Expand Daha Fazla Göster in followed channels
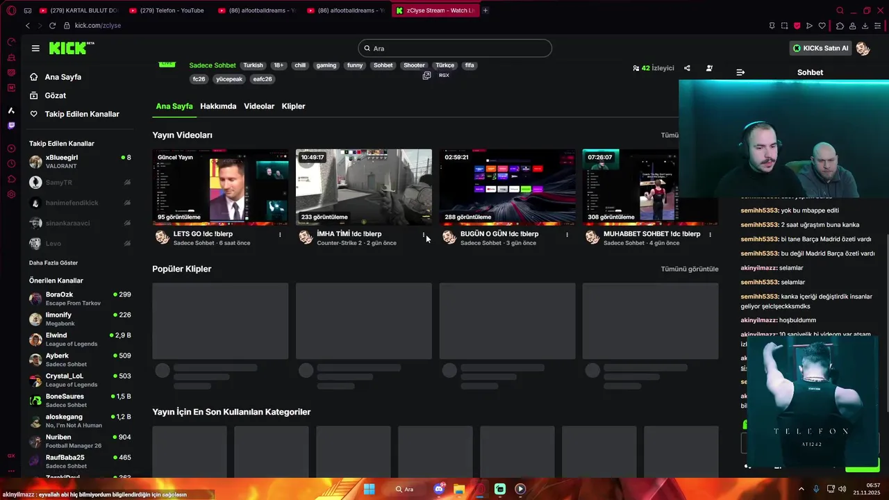The height and width of the screenshot is (500, 889). (53, 262)
